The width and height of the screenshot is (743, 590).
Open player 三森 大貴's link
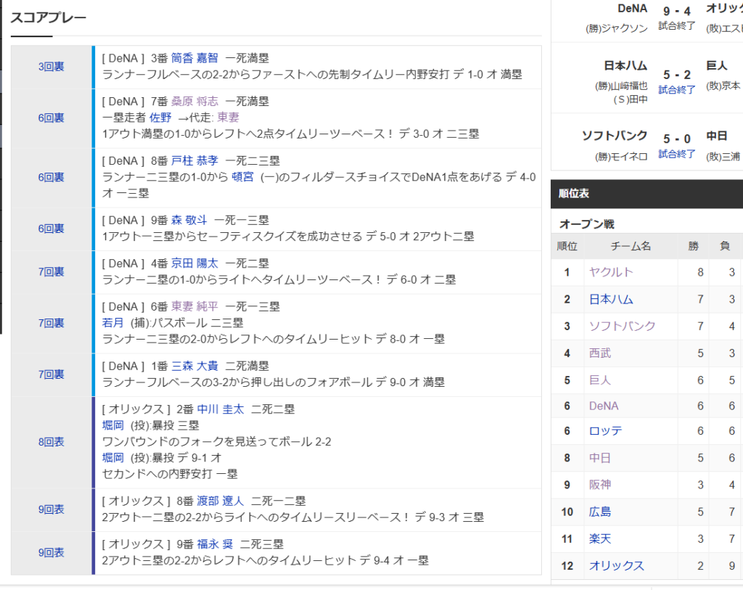pyautogui.click(x=194, y=366)
